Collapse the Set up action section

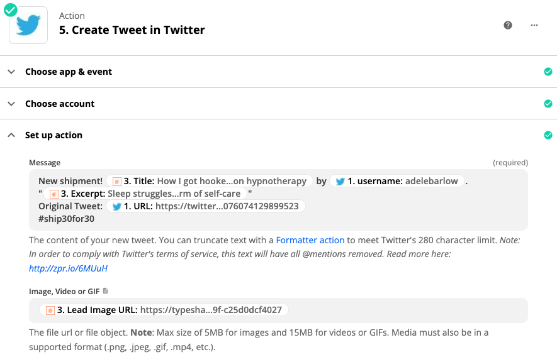[11, 135]
